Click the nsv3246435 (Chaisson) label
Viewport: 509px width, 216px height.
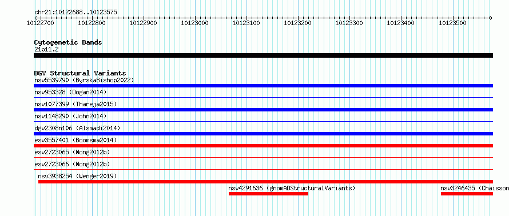(x=475, y=188)
